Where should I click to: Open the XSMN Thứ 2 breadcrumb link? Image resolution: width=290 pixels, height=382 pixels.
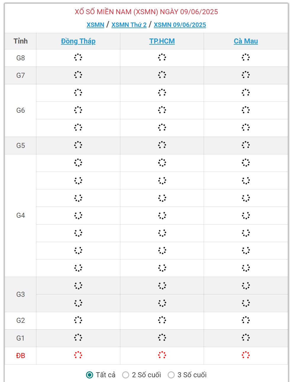tap(129, 25)
